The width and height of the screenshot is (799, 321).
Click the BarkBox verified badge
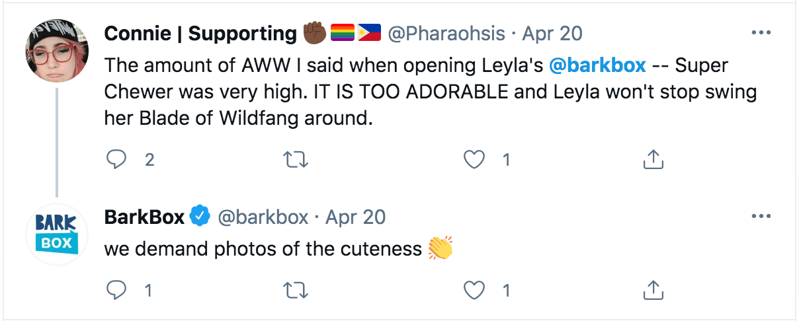pyautogui.click(x=200, y=217)
